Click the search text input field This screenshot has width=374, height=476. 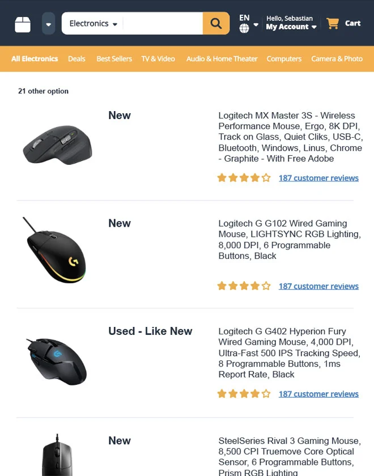(x=162, y=24)
